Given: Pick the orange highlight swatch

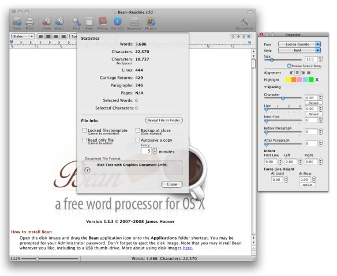Looking at the screenshot, I should (x=294, y=80).
